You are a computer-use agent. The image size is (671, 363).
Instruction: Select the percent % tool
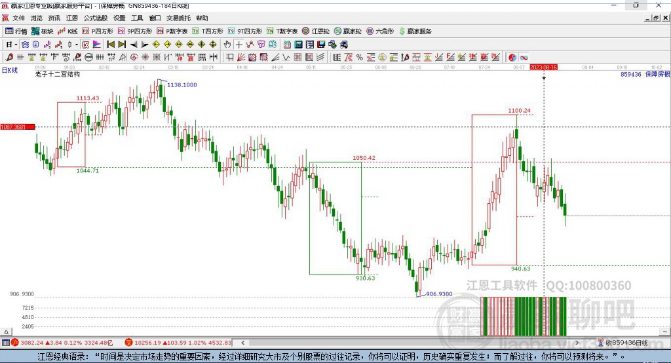(x=360, y=57)
